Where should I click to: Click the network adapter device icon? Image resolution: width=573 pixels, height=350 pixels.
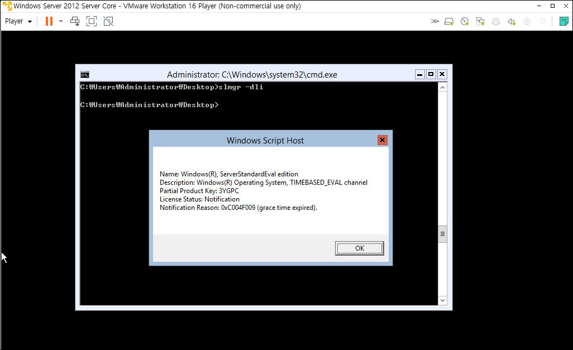[480, 22]
